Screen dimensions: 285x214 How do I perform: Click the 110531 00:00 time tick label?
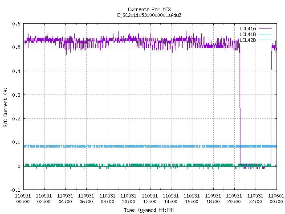(x=23, y=198)
